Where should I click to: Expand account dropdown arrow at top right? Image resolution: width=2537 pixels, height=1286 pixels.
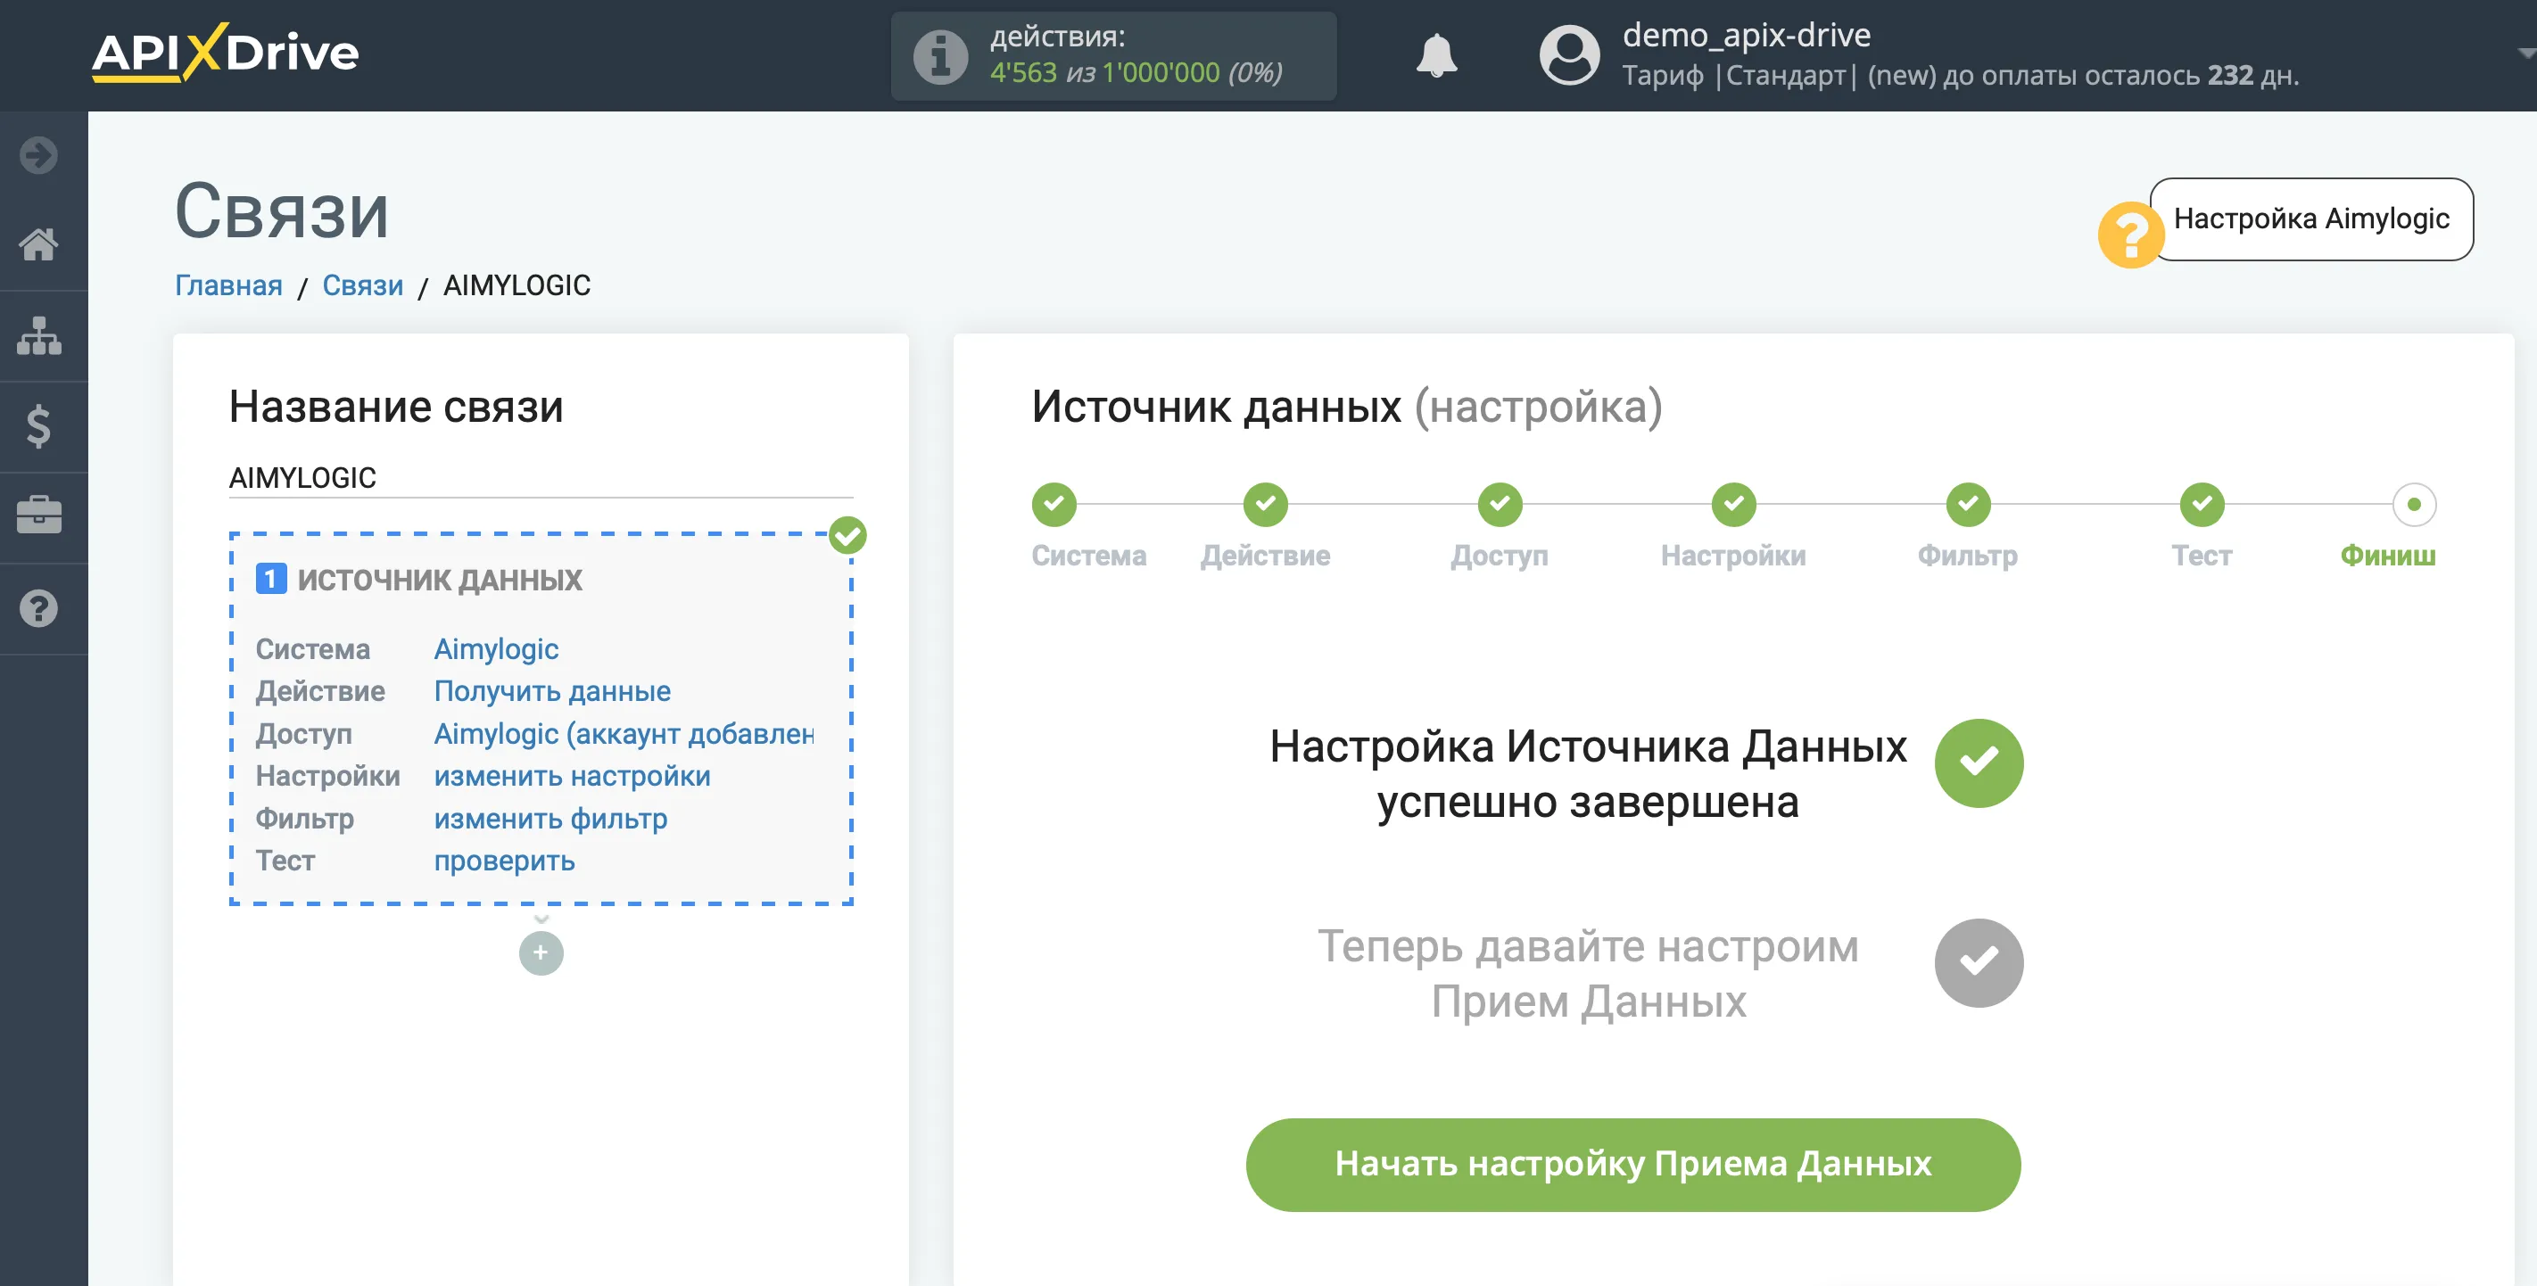point(2525,54)
